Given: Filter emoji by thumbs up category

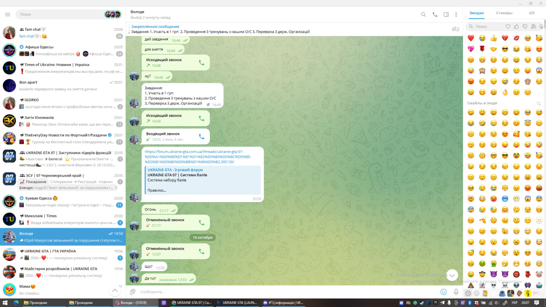Looking at the screenshot, I should (x=517, y=26).
